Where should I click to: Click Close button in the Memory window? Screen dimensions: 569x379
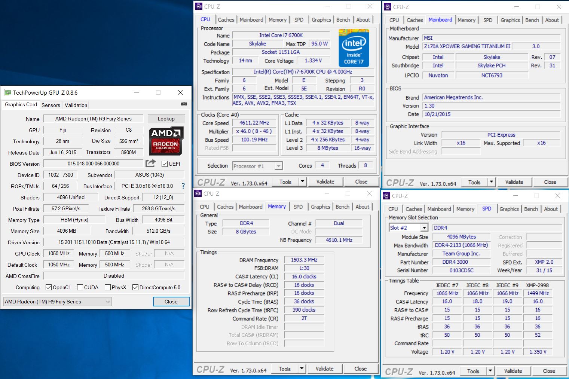point(361,369)
